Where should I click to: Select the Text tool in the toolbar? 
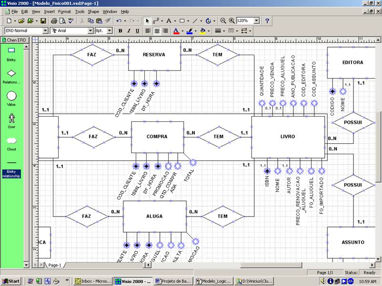tap(168, 20)
